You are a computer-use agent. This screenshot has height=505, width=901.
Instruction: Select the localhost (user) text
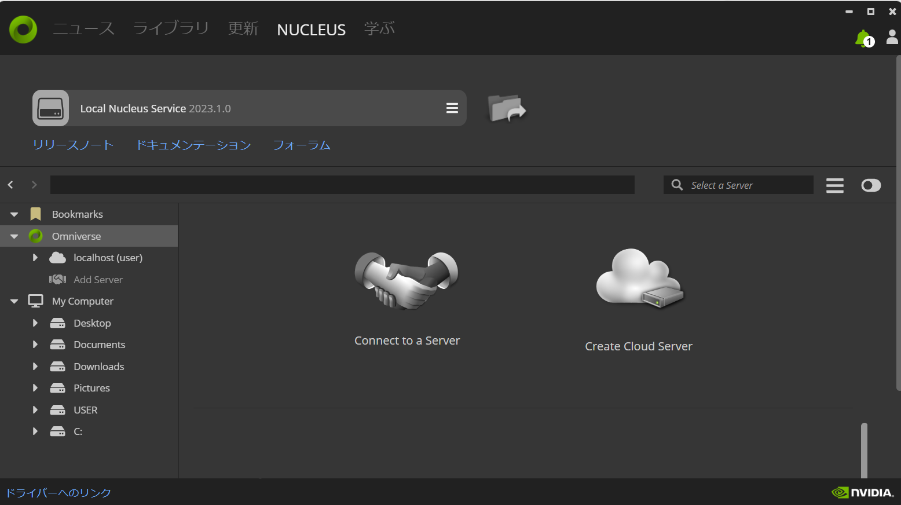click(108, 258)
